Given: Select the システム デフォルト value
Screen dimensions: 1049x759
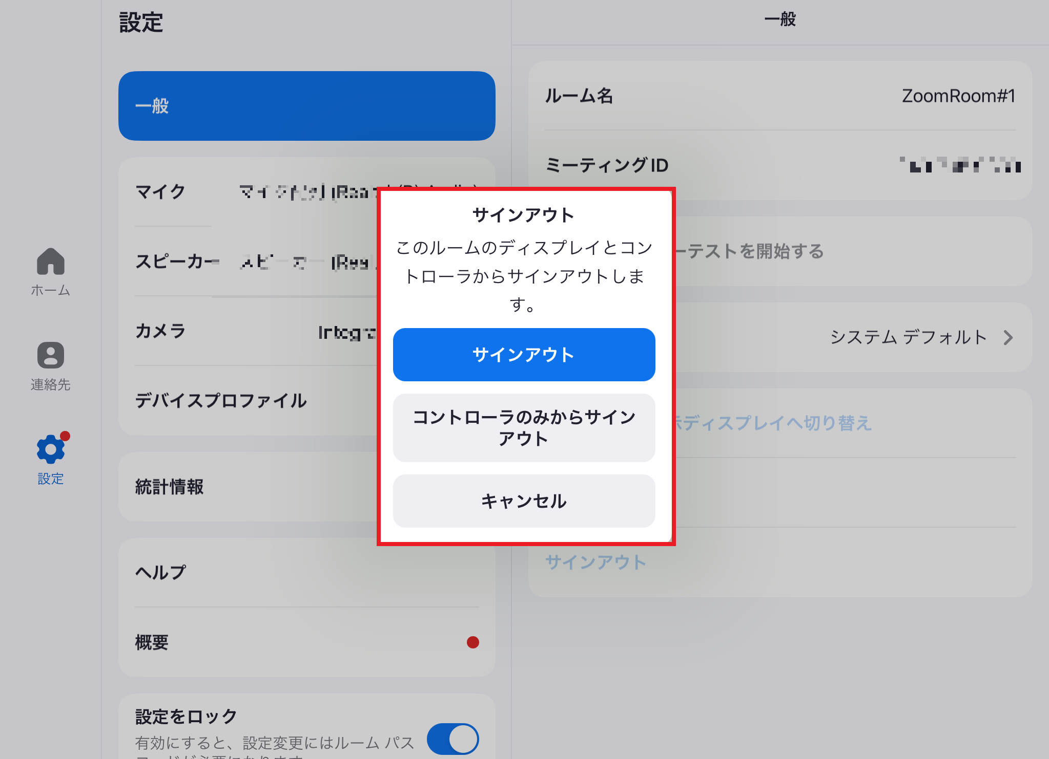Looking at the screenshot, I should tap(908, 337).
